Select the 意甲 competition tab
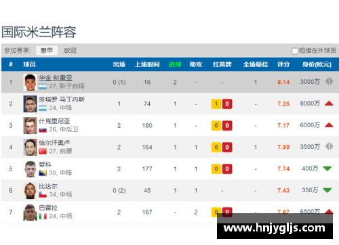This screenshot has height=245, width=339. click(47, 51)
